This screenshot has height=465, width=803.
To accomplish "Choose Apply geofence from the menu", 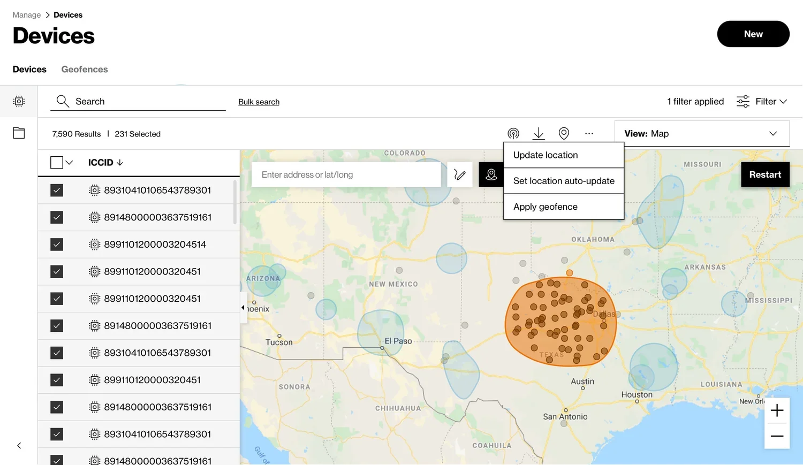I will point(545,207).
